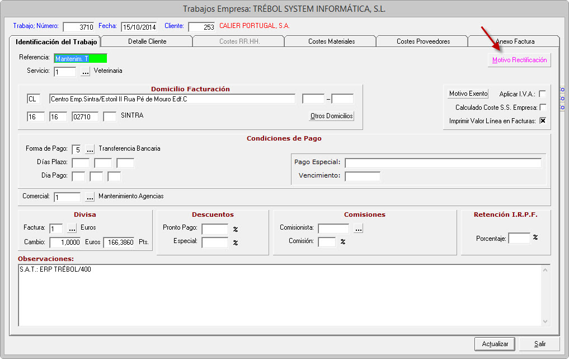Open the Comisionista lookup ellipsis button
569x359 pixels.
click(x=358, y=229)
